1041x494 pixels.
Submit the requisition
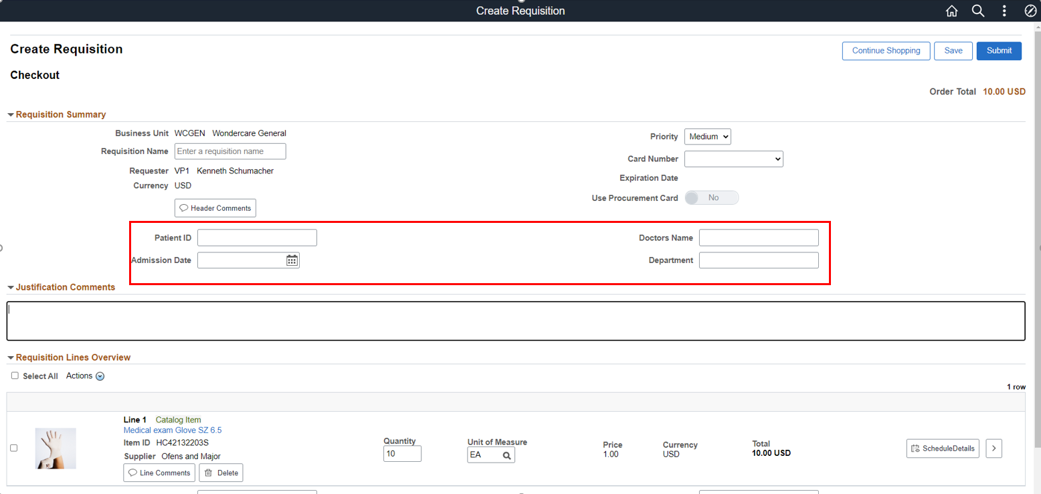coord(999,51)
